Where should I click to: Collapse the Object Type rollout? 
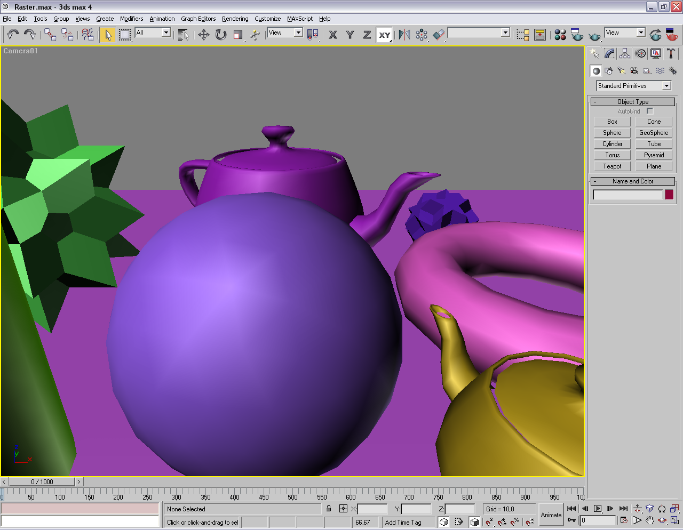[633, 102]
